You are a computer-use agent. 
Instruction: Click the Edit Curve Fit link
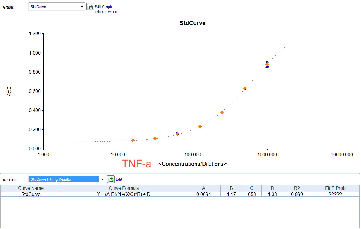[106, 12]
